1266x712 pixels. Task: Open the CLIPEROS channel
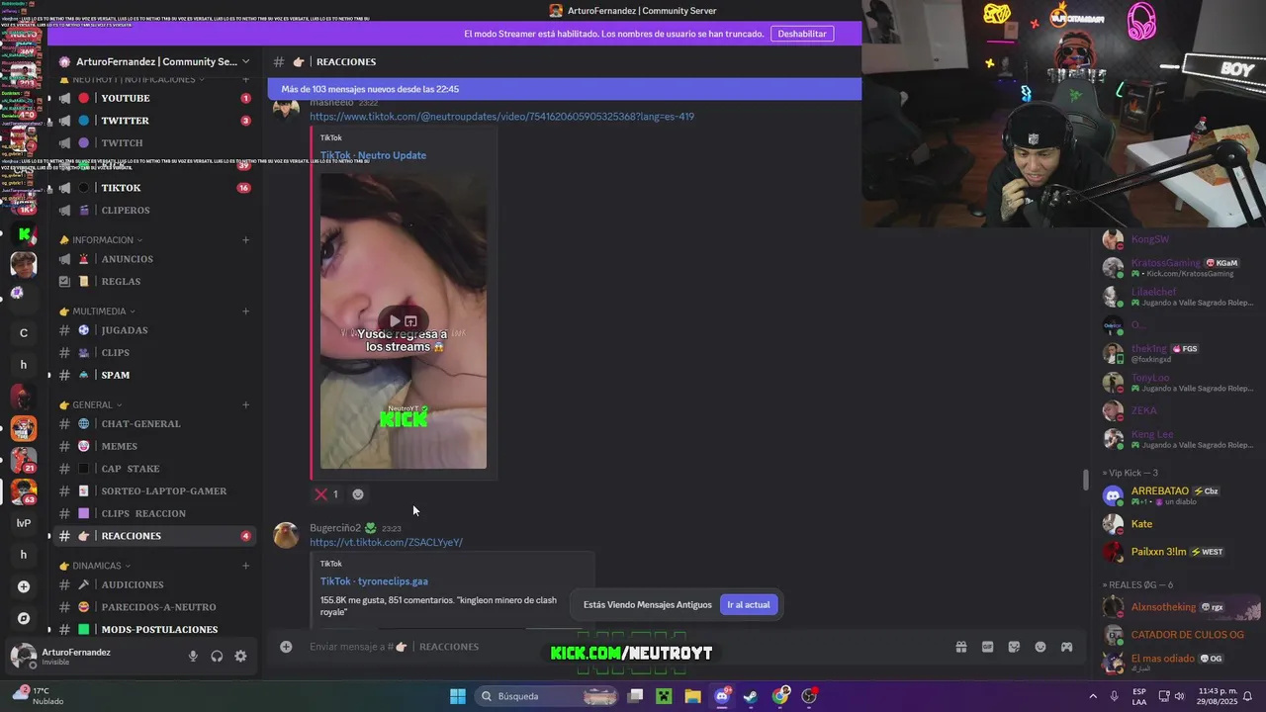pyautogui.click(x=154, y=210)
